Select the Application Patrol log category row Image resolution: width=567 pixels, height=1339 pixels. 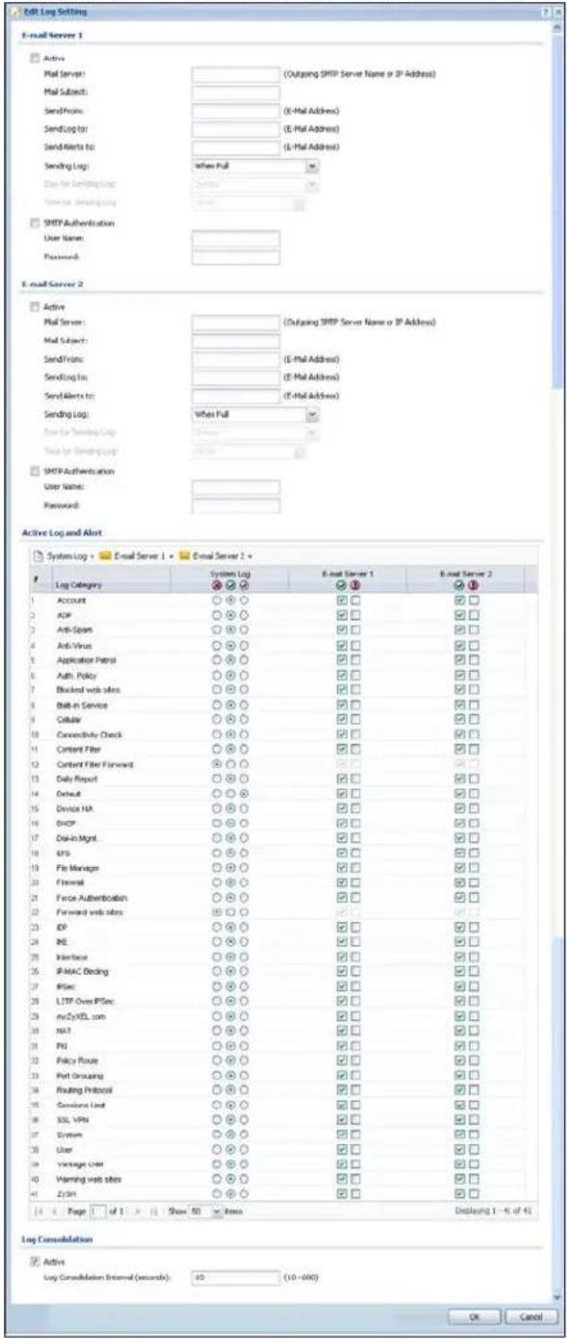(x=286, y=660)
